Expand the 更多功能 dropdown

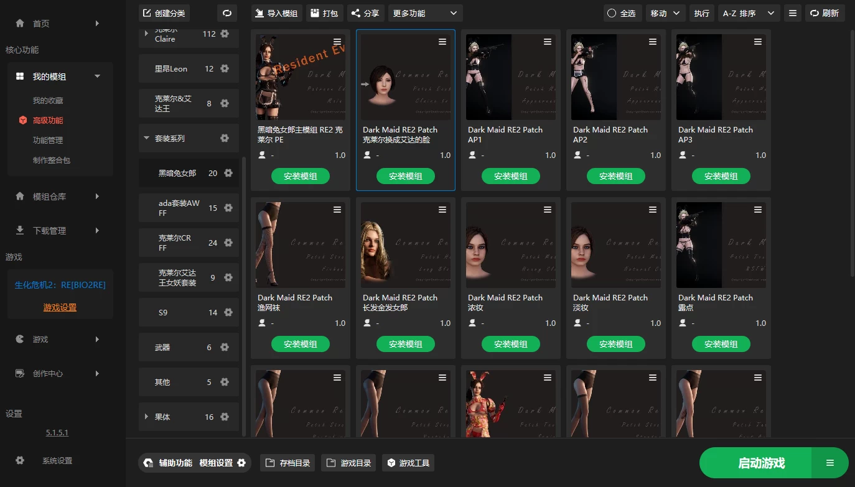coord(425,13)
